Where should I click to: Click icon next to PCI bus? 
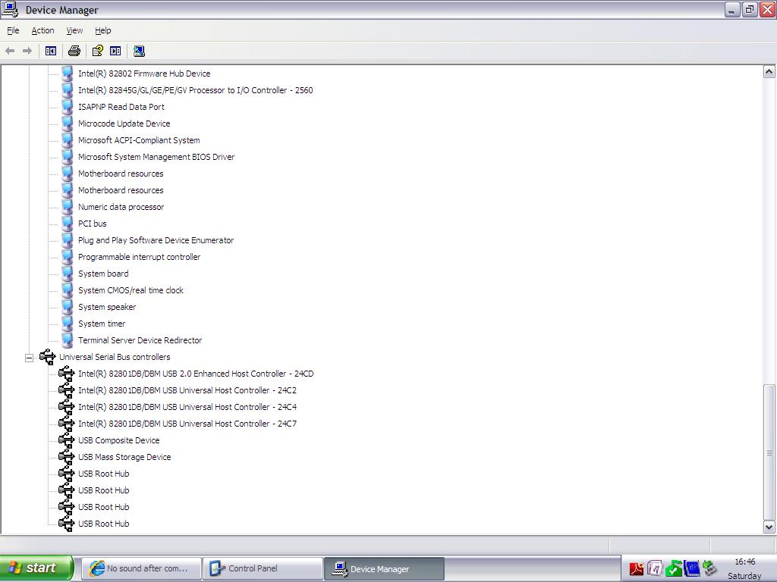[x=68, y=224]
